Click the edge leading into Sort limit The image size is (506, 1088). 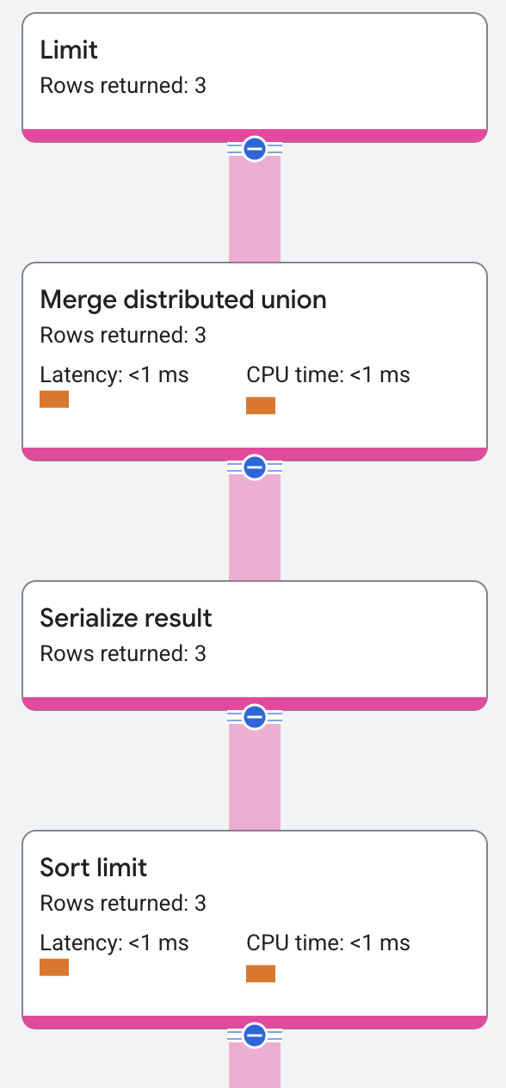pyautogui.click(x=254, y=775)
